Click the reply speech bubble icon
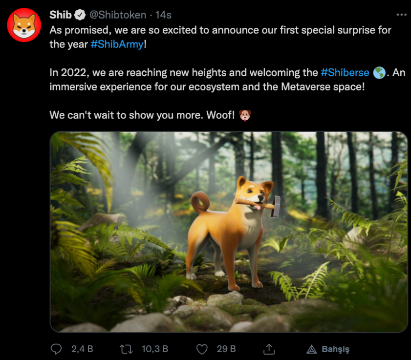Viewport: 411px width, 360px height. 57,349
